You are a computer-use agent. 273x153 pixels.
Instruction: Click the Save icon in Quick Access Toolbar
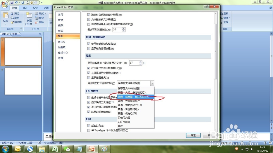click(12, 3)
